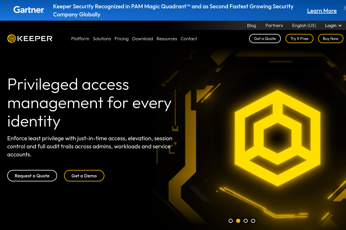Image resolution: width=346 pixels, height=230 pixels.
Task: Open the English (US) language selector
Action: pos(304,25)
